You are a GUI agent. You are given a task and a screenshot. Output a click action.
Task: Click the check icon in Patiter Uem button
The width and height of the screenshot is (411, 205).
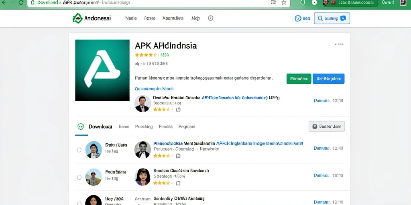(315, 127)
